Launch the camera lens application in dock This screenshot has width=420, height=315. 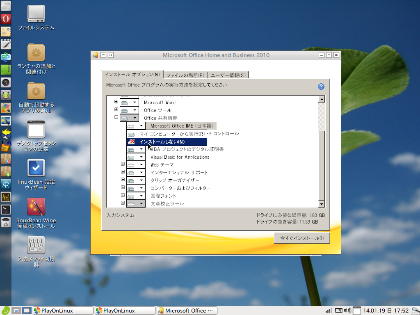click(5, 82)
